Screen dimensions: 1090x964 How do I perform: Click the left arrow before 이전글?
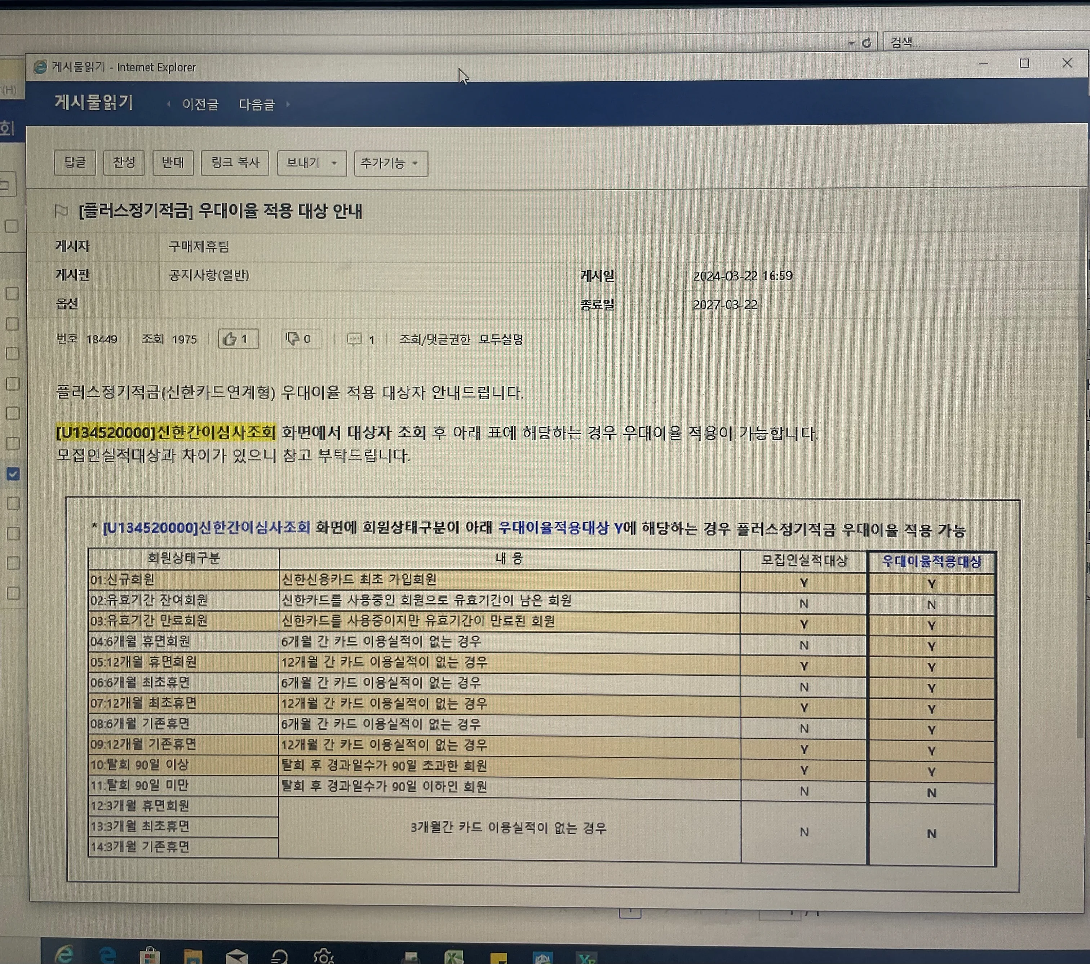pyautogui.click(x=169, y=105)
